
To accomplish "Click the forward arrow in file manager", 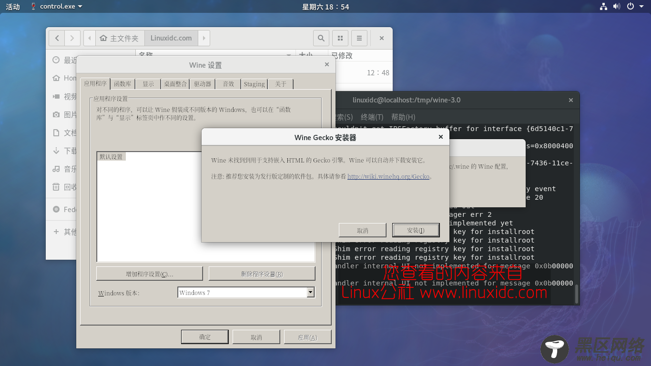I will point(72,38).
